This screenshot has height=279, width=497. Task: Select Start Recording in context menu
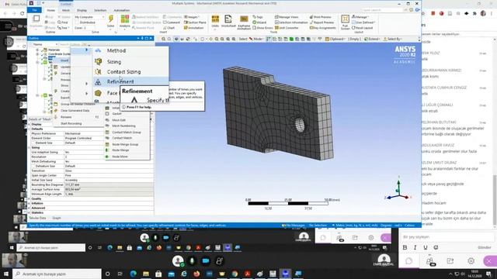[71, 124]
